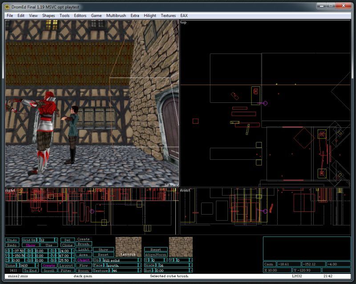The image size is (356, 284).
Task: Decrease Grid Sz with the left arrow
Action: (38, 240)
